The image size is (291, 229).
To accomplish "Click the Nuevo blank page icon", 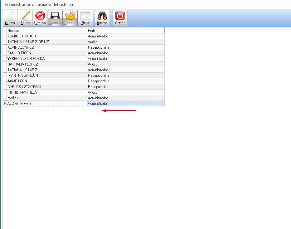I will tap(10, 16).
